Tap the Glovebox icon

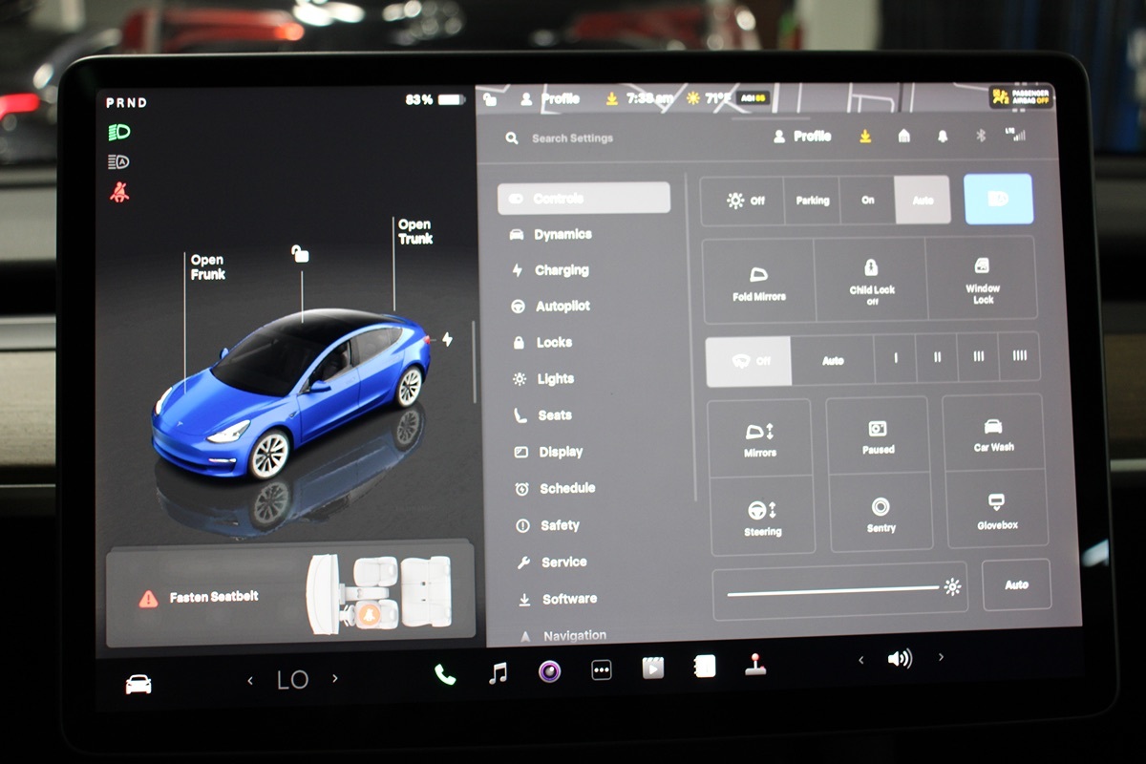tap(994, 508)
